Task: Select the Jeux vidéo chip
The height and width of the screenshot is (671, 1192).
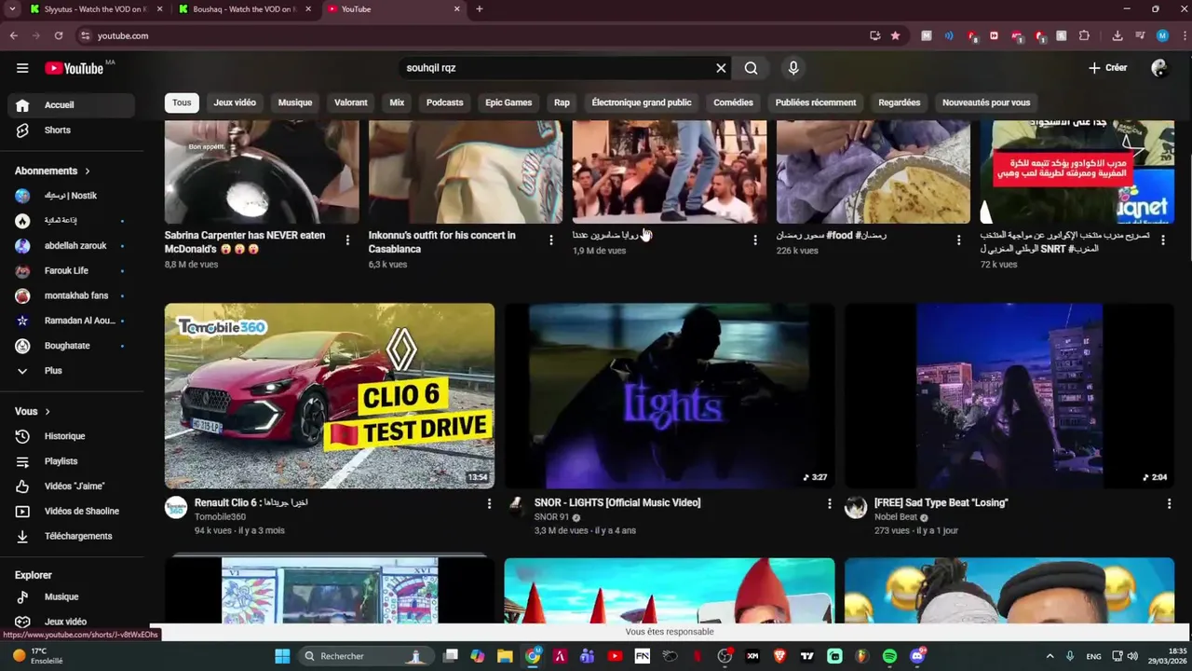Action: (235, 103)
